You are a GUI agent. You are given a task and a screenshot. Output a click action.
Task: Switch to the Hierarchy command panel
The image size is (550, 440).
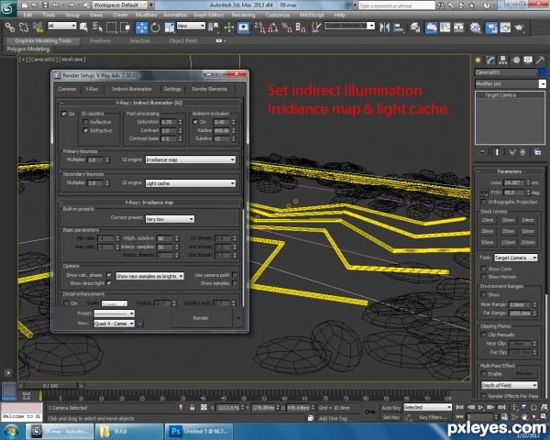pyautogui.click(x=503, y=60)
